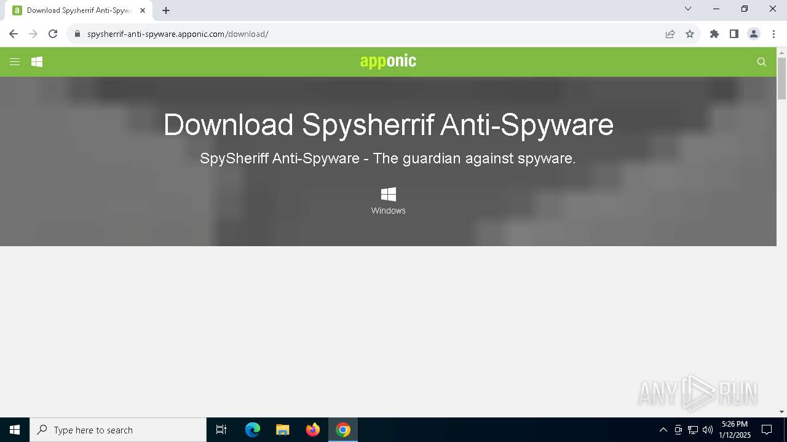Open the Windows Start menu
Image resolution: width=787 pixels, height=442 pixels.
(15, 430)
